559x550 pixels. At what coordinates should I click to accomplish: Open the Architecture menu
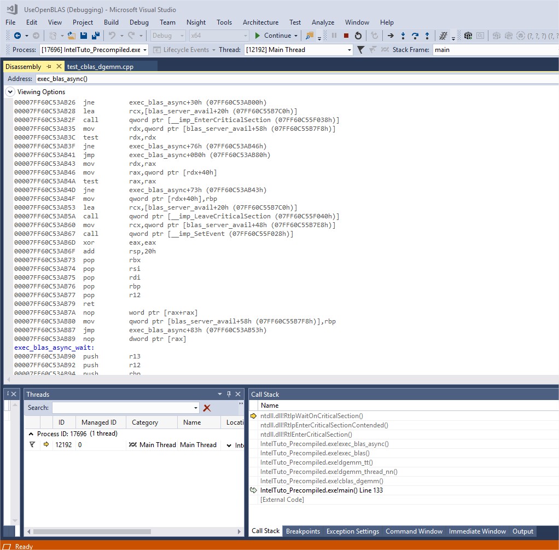[260, 22]
